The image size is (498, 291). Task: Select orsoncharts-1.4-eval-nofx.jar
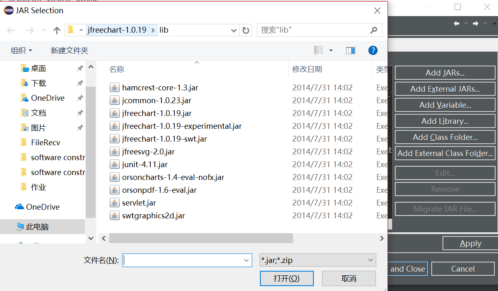[173, 177]
